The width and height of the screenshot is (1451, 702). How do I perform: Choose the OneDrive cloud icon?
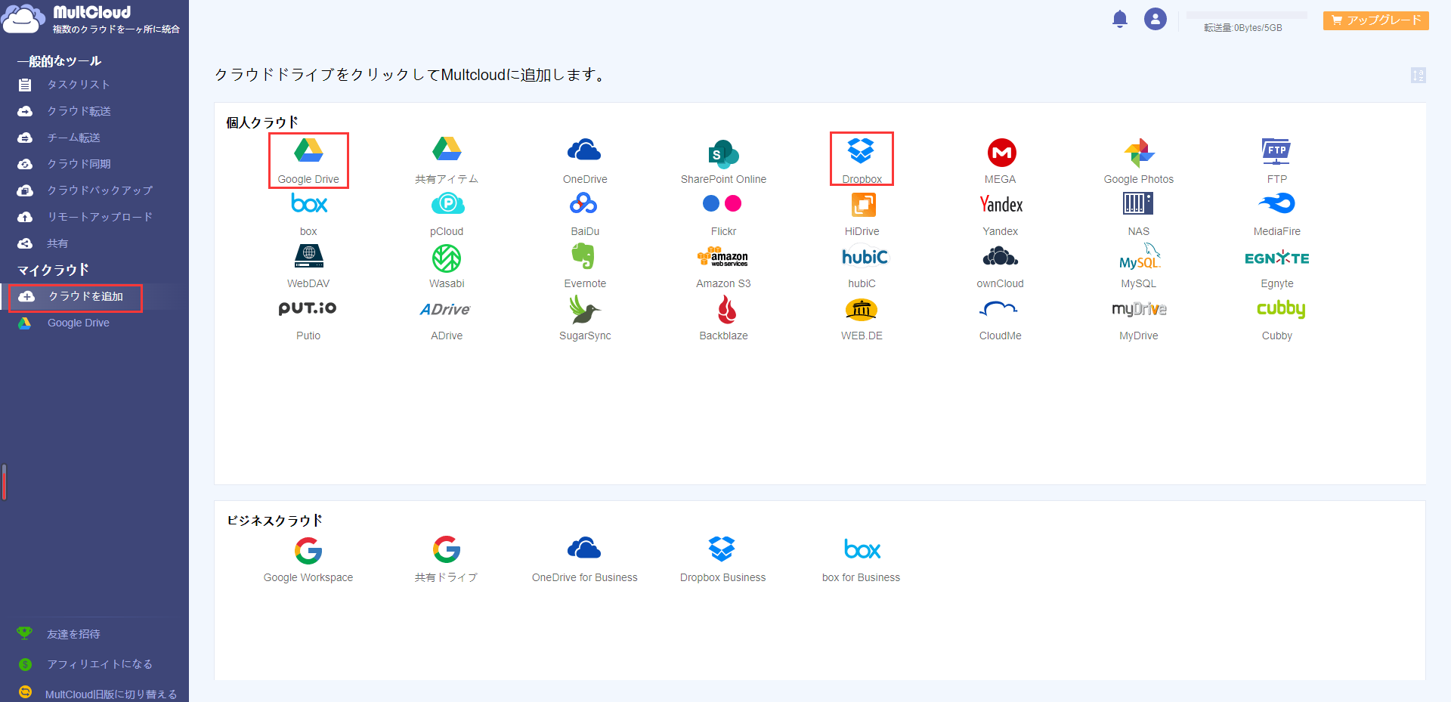pyautogui.click(x=584, y=151)
